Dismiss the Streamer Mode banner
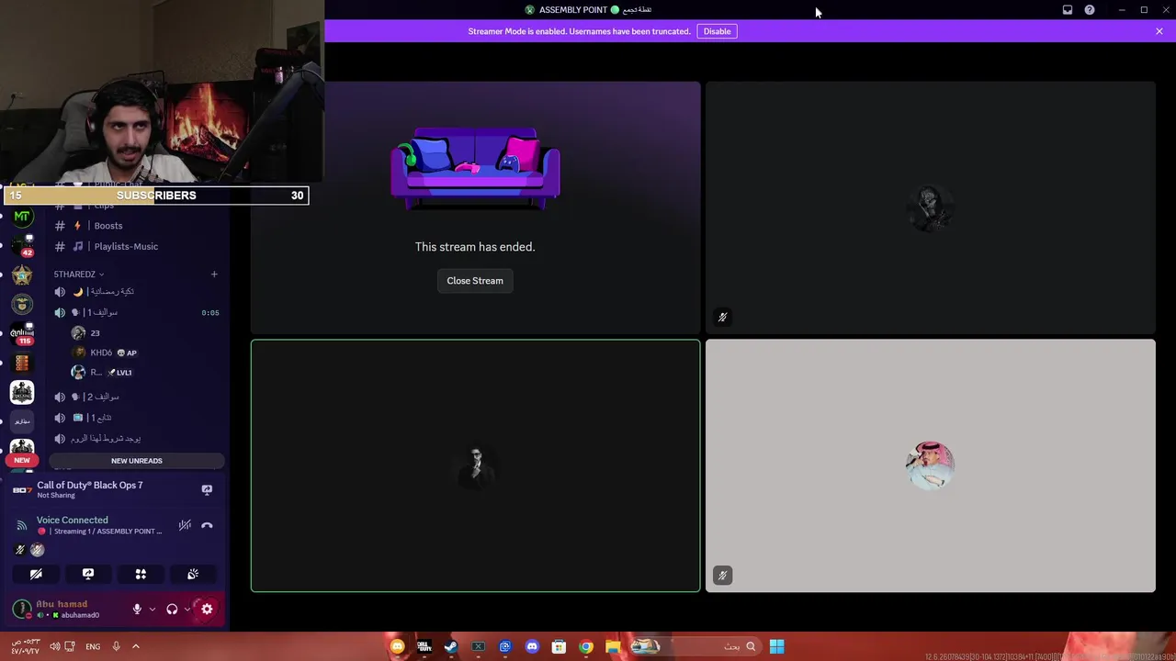This screenshot has height=661, width=1176. [x=1159, y=31]
